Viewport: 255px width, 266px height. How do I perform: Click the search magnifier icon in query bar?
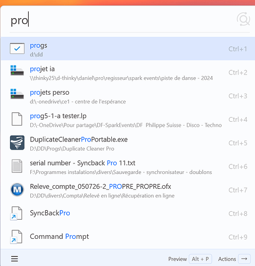click(x=243, y=19)
